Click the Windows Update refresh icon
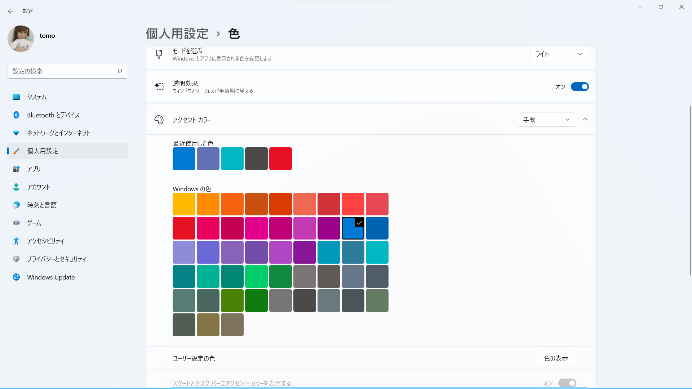692x389 pixels. (x=16, y=277)
